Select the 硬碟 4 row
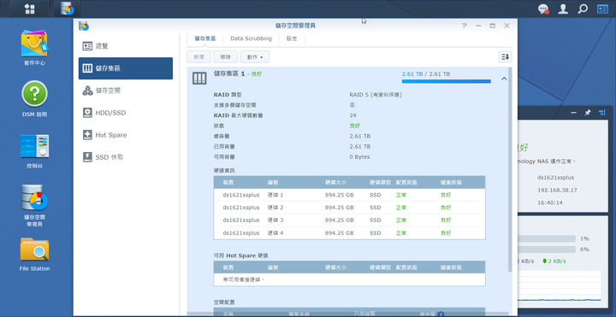Screen dimensions: 616x317 coord(349,232)
